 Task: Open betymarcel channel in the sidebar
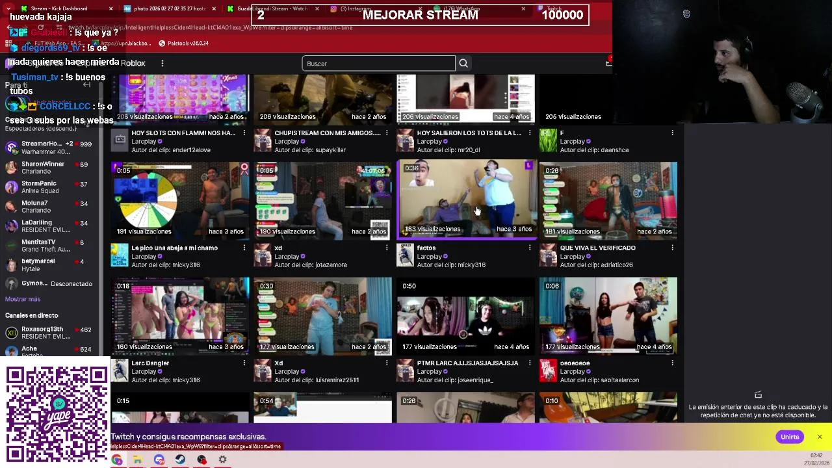(49, 265)
